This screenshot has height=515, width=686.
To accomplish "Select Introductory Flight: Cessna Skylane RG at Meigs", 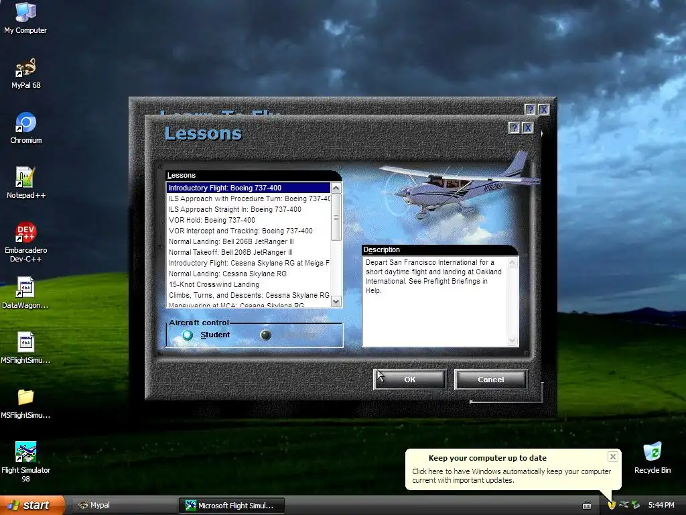I will click(248, 263).
